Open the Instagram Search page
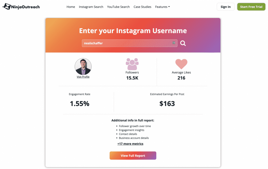Image resolution: width=268 pixels, height=169 pixels. [x=91, y=7]
